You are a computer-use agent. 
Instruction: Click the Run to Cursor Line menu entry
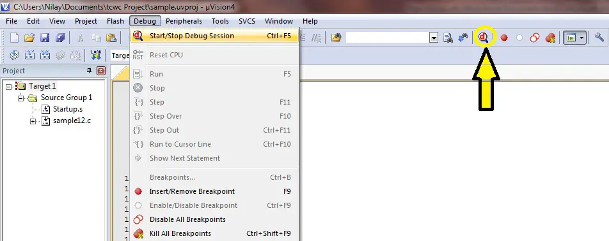pyautogui.click(x=214, y=144)
